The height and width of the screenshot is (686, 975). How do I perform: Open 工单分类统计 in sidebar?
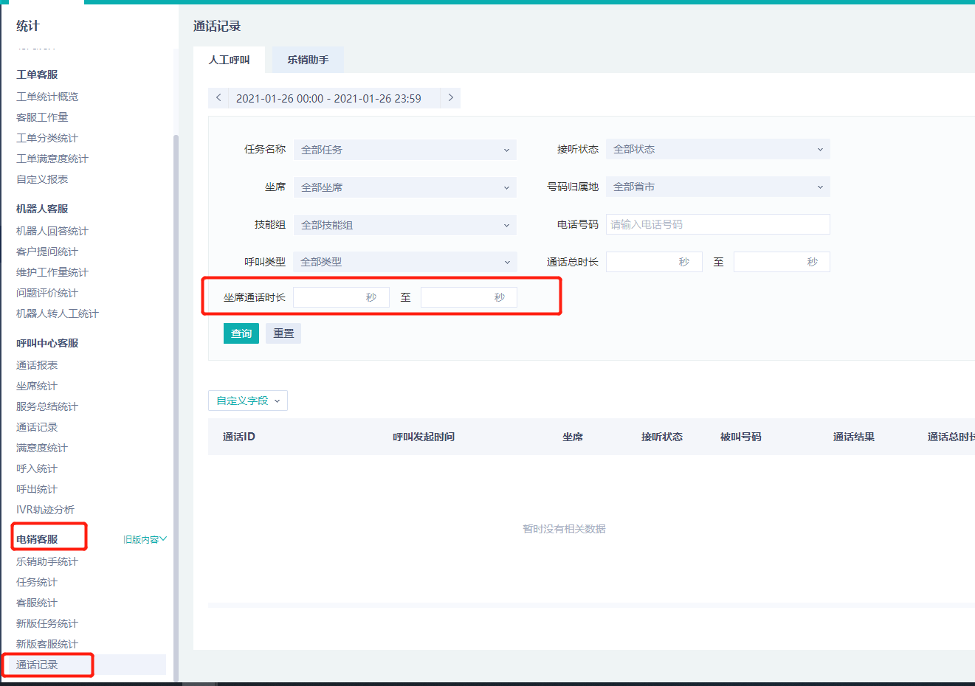[47, 138]
